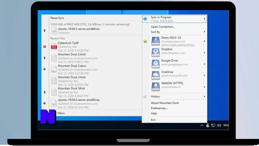Viewport: 259px width, 146px height.
Task: Expand the History submenu arrow
Action: click(x=204, y=96)
